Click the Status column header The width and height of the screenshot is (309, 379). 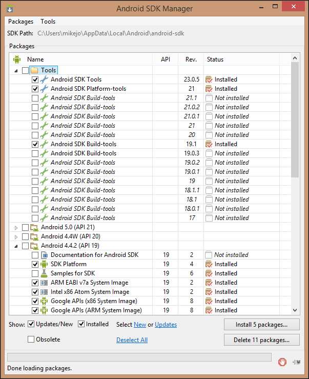(215, 59)
